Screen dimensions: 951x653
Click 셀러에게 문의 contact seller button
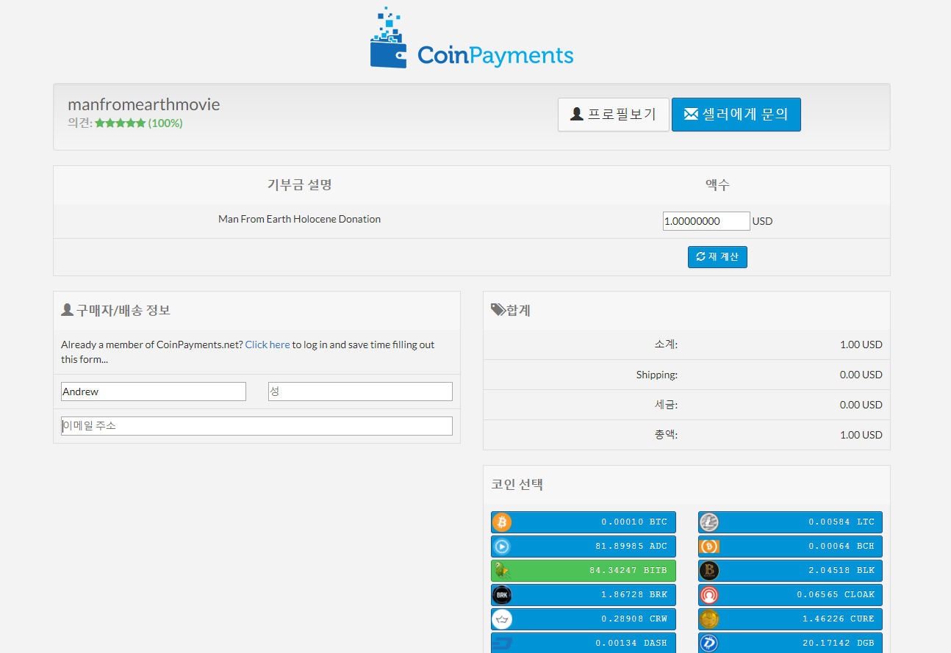point(736,115)
